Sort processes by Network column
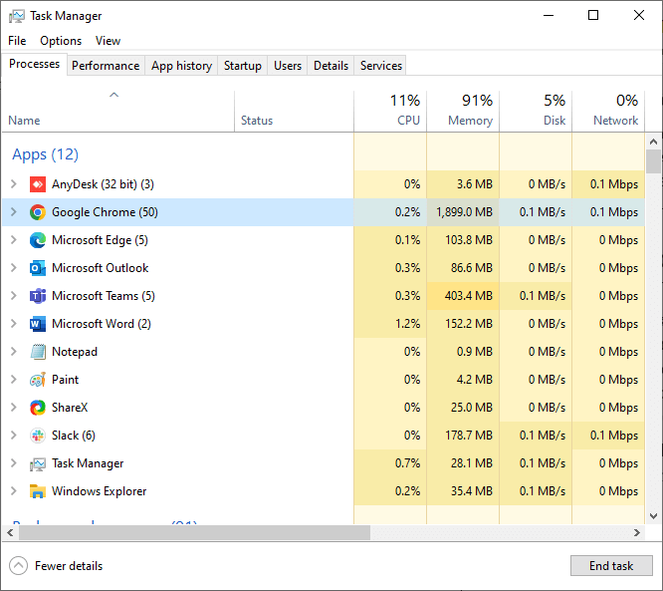The height and width of the screenshot is (591, 663). [608, 111]
